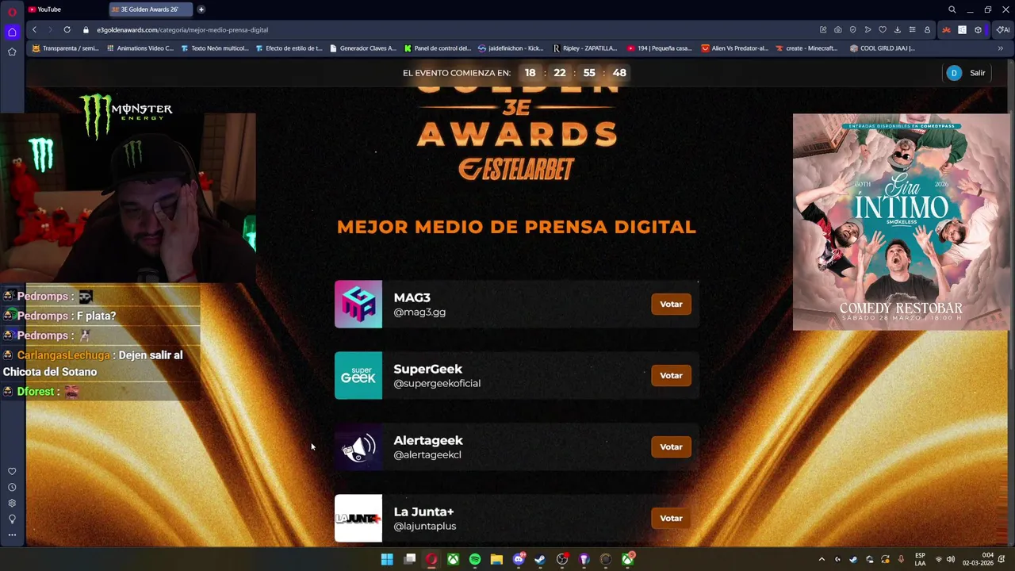Image resolution: width=1015 pixels, height=571 pixels.
Task: Open Ripley - ZAPATILLA bookmark
Action: (585, 48)
